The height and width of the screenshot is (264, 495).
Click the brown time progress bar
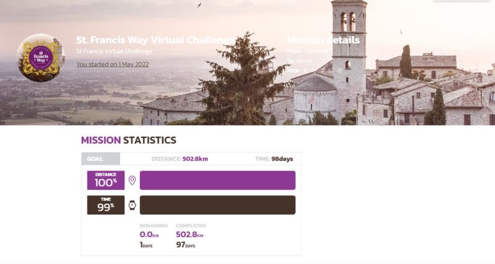(218, 205)
